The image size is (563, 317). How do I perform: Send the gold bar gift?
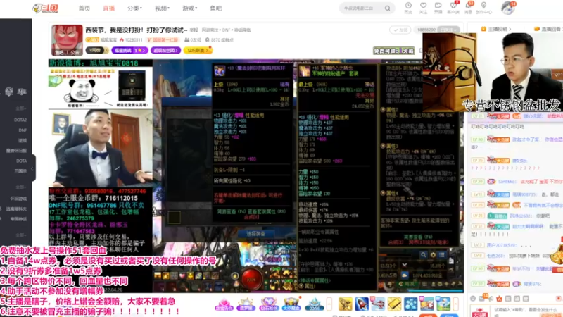pos(394,304)
